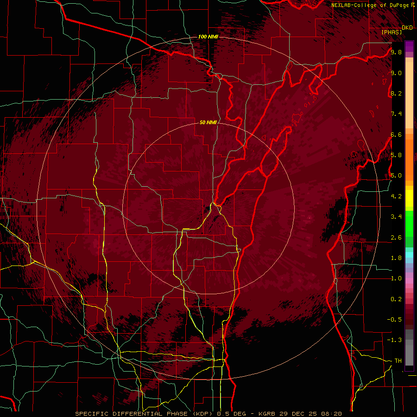This screenshot has width=417, height=417.
Task: Click the 3.4 scale label
Action: click(x=396, y=217)
